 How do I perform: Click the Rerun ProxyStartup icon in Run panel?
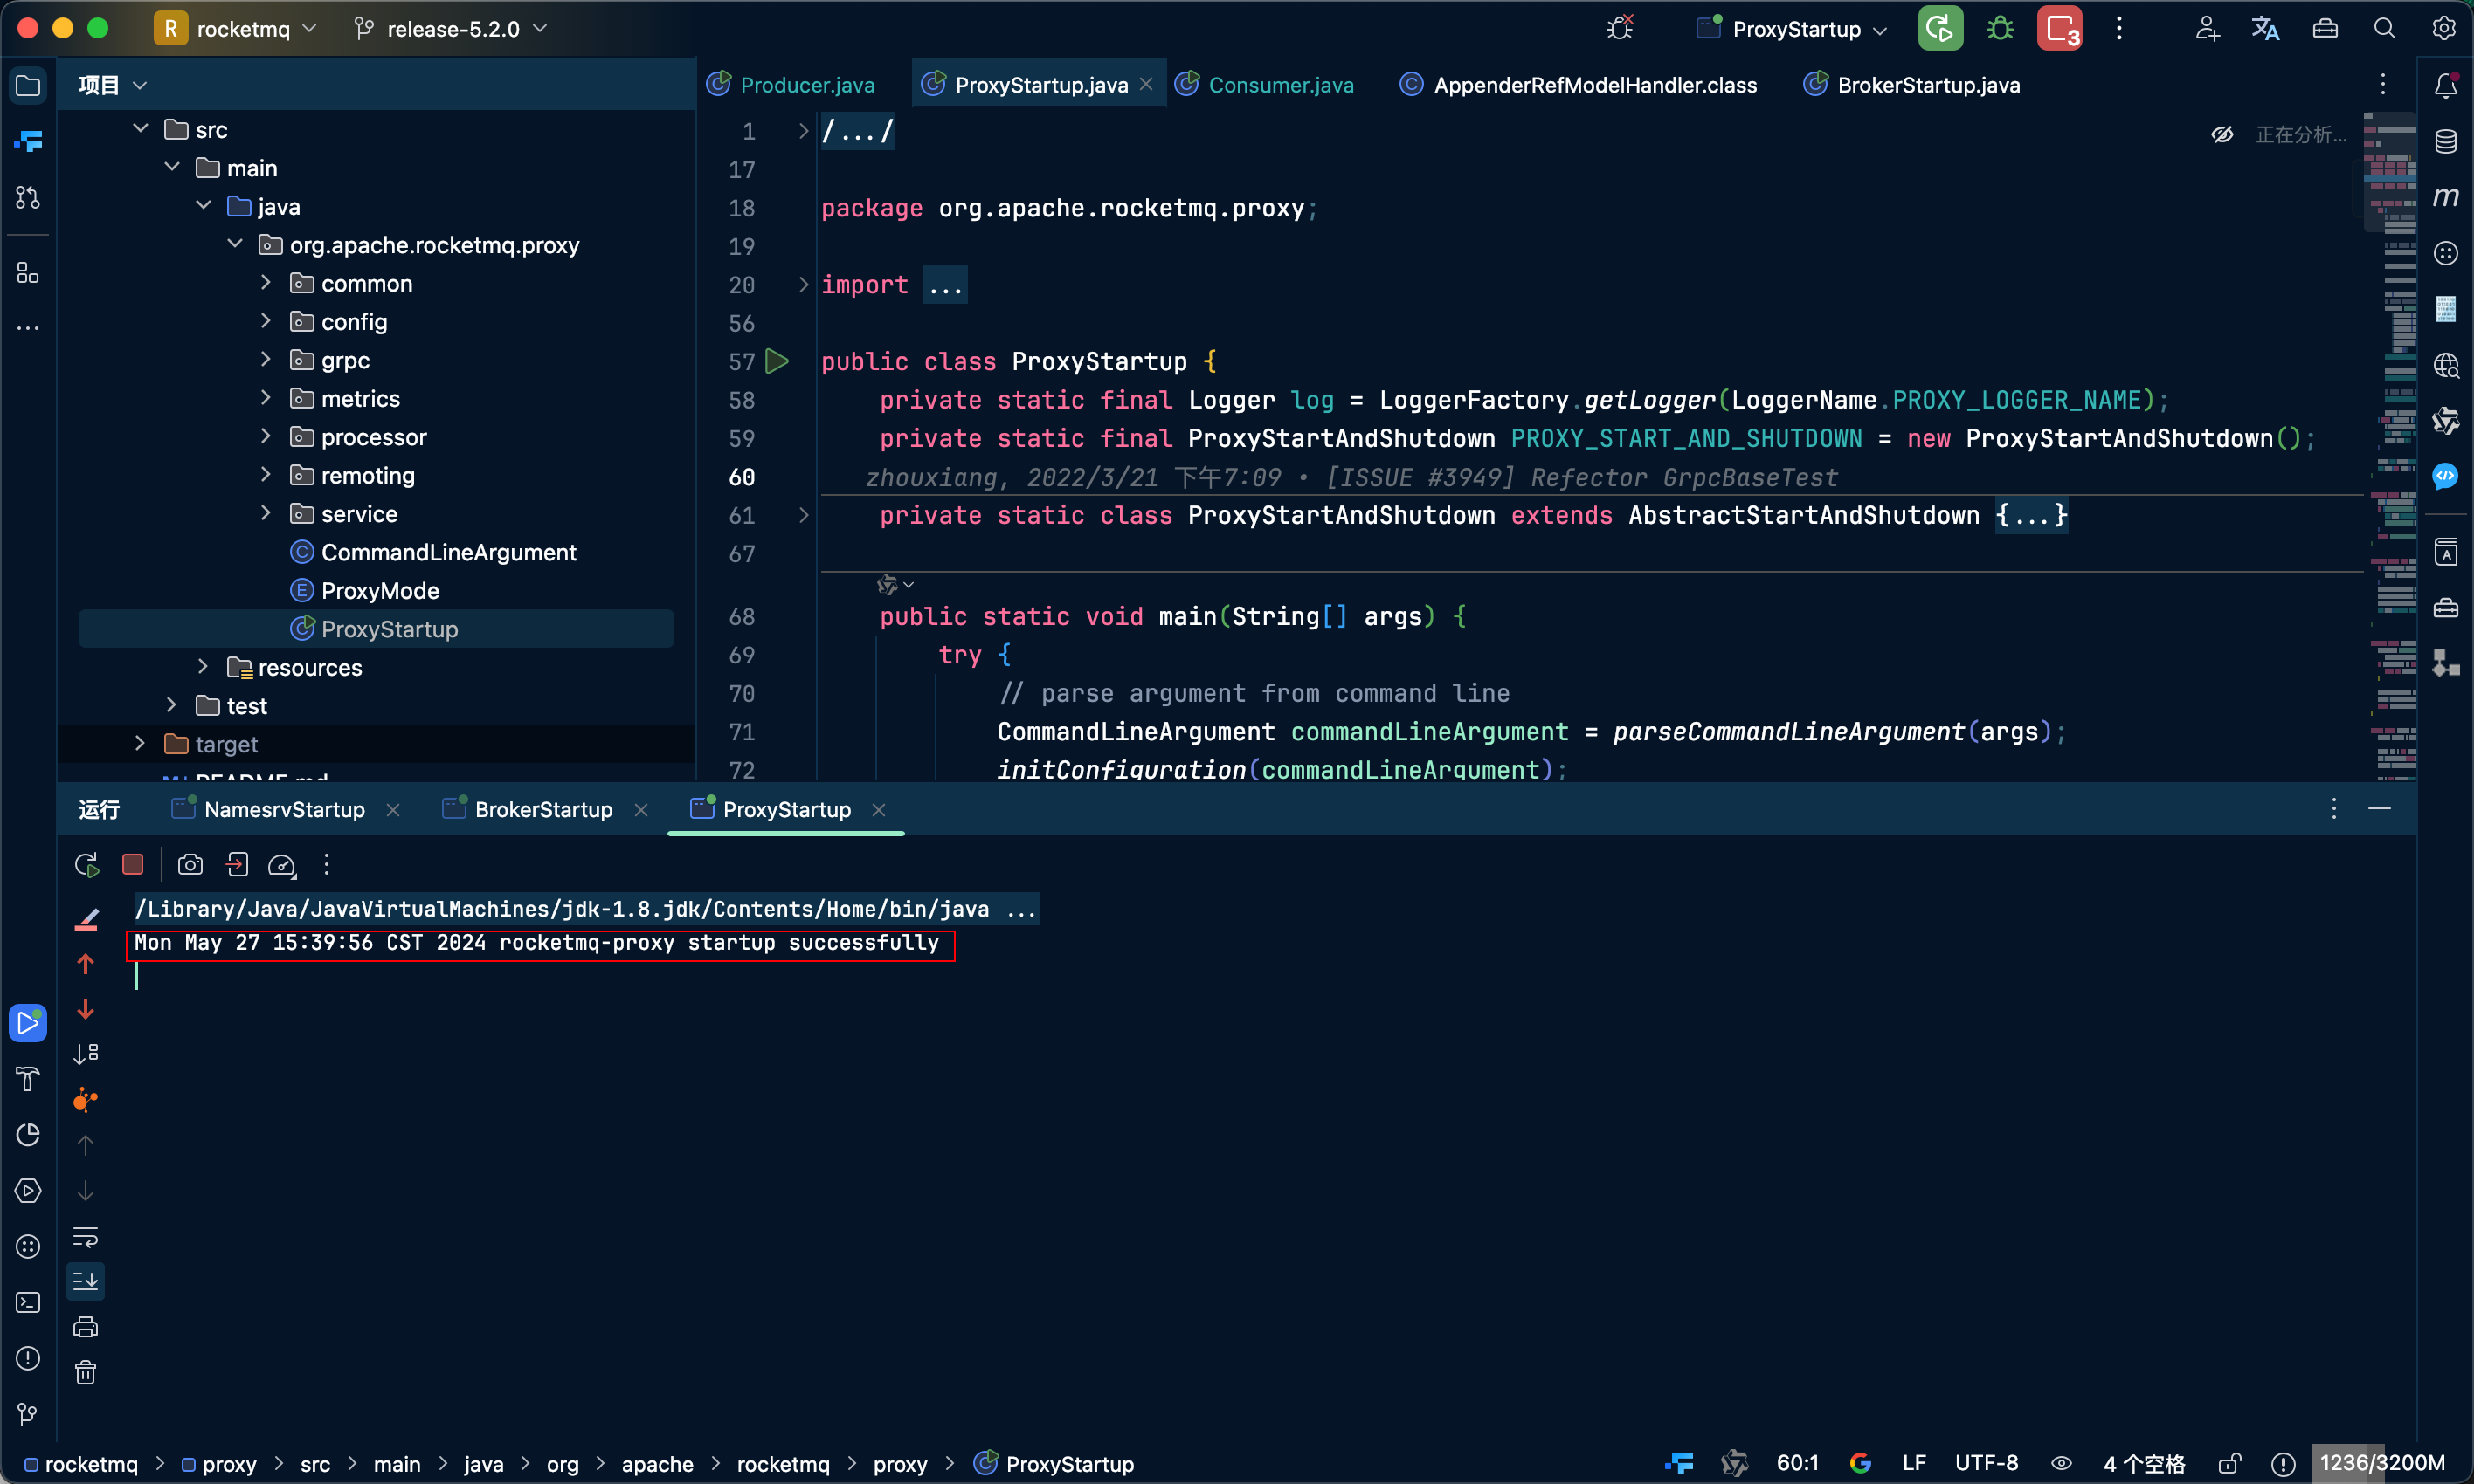click(86, 865)
